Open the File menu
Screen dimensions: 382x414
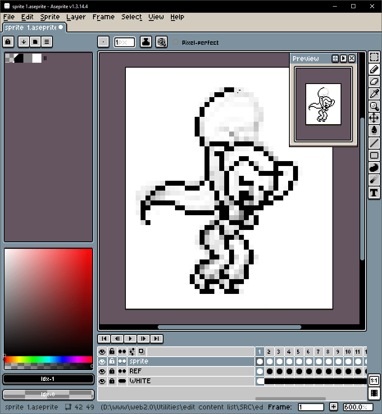pyautogui.click(x=9, y=17)
